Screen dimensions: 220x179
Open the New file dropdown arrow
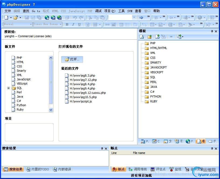(11, 18)
